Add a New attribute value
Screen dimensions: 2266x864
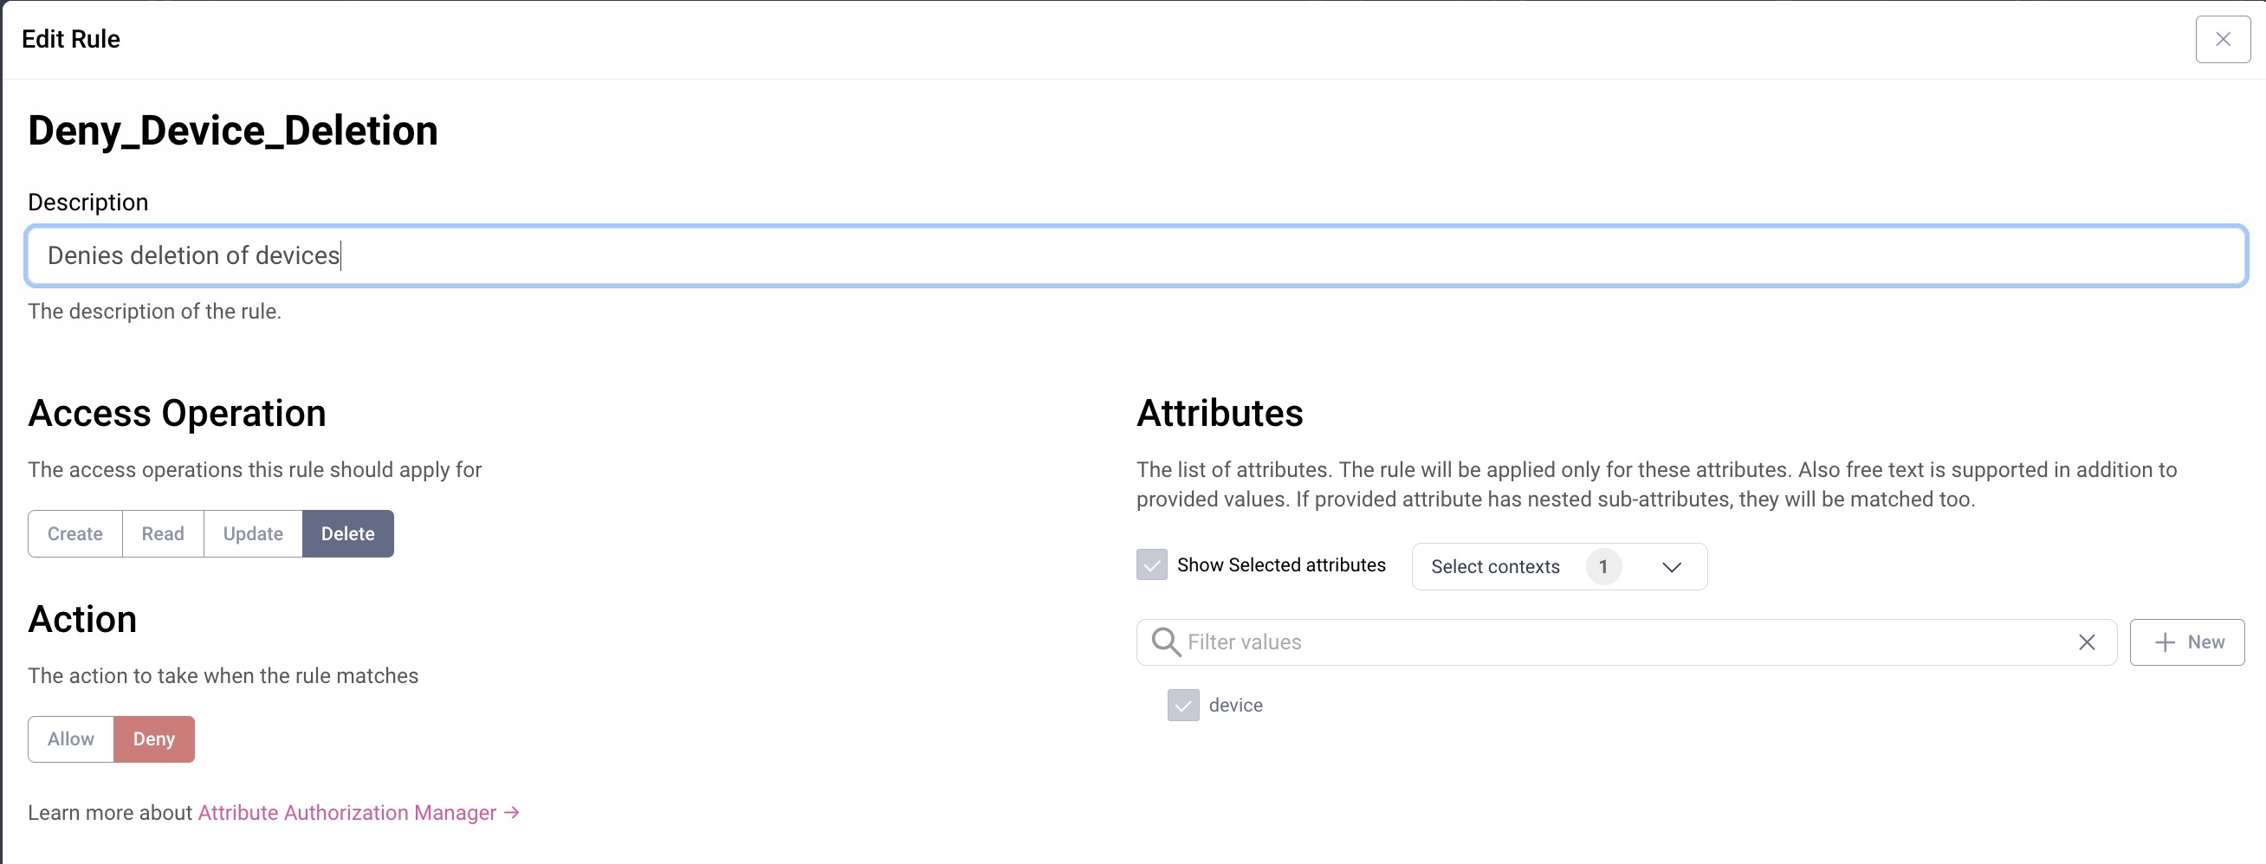[2187, 642]
